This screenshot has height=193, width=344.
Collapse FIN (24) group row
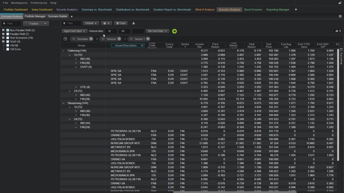tap(76, 127)
